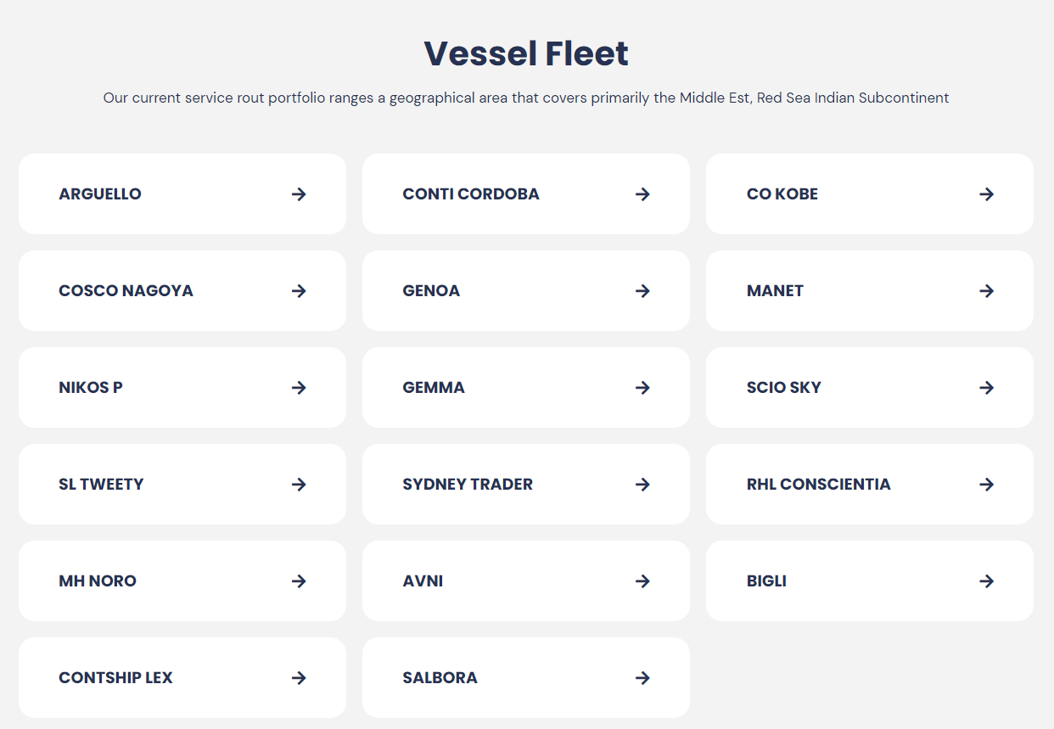Click the arrow icon next to SYDNEY TRADER
The image size is (1054, 729).
tap(642, 485)
